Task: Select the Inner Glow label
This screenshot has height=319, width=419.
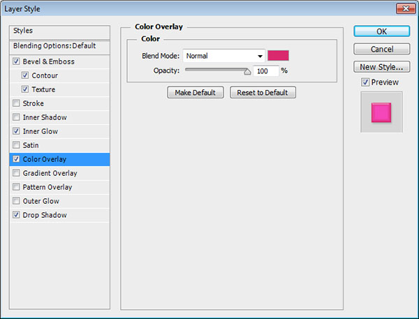Action: [41, 131]
